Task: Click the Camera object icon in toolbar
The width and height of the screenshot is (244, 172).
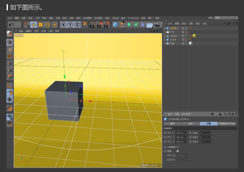Action: [x=156, y=25]
